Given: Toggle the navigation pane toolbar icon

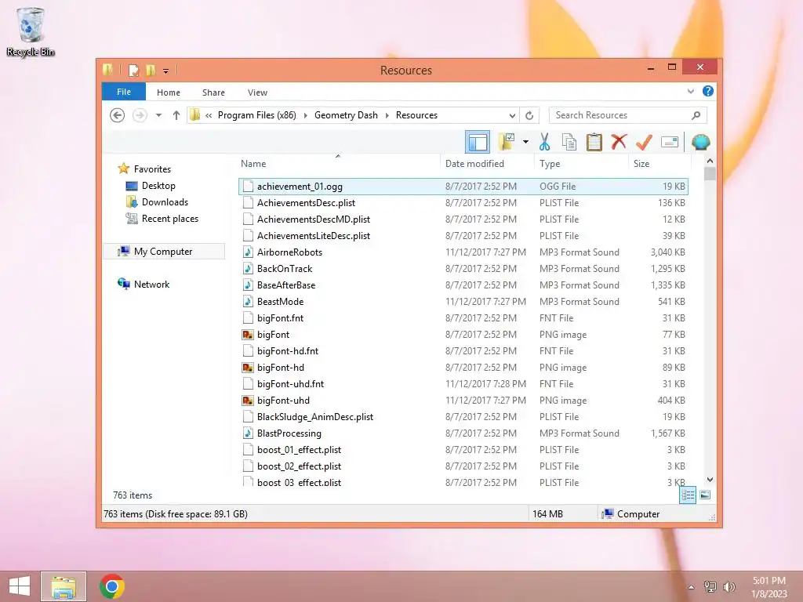Looking at the screenshot, I should pyautogui.click(x=478, y=142).
